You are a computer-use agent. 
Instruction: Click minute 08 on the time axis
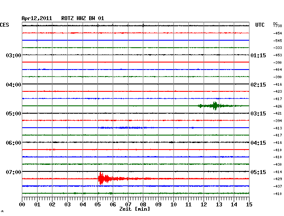point(143,204)
